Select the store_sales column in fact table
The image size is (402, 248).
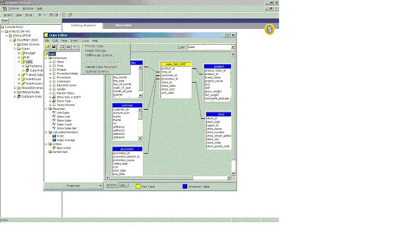pos(168,86)
